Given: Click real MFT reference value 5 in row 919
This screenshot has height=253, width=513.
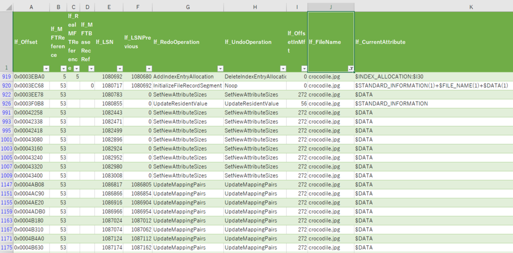Looking at the screenshot, I should click(x=73, y=76).
